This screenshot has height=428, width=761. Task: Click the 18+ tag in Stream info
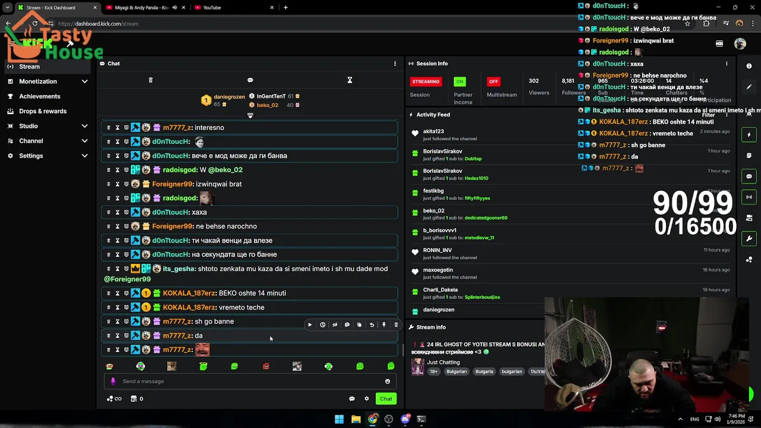(433, 372)
